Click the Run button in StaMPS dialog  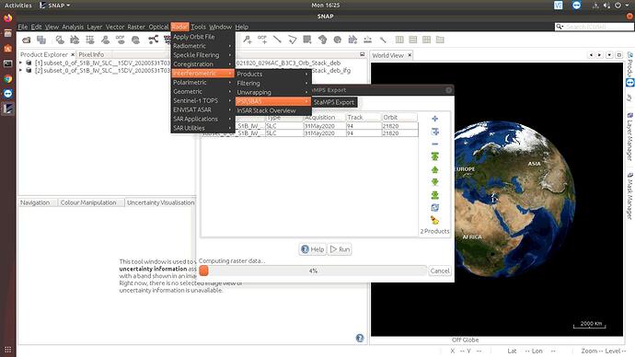[341, 249]
